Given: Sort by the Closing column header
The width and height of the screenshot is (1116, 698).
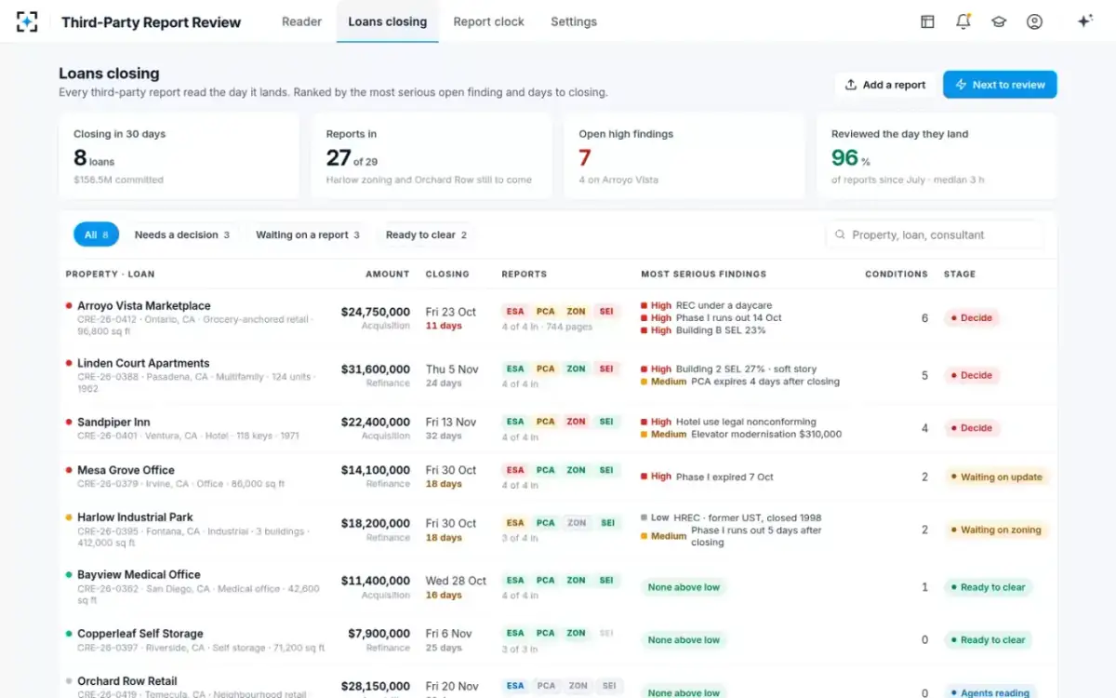Looking at the screenshot, I should coord(447,275).
